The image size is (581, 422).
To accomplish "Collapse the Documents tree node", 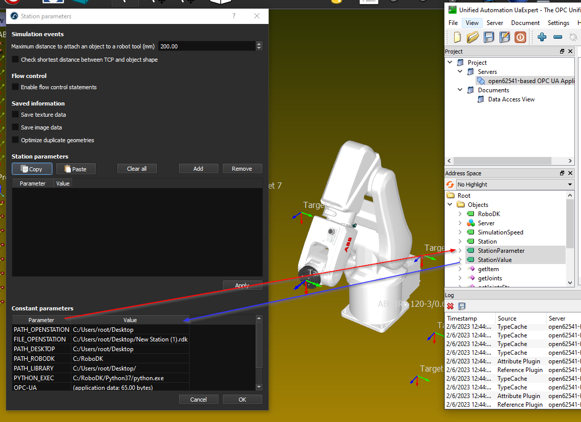I will [x=460, y=90].
